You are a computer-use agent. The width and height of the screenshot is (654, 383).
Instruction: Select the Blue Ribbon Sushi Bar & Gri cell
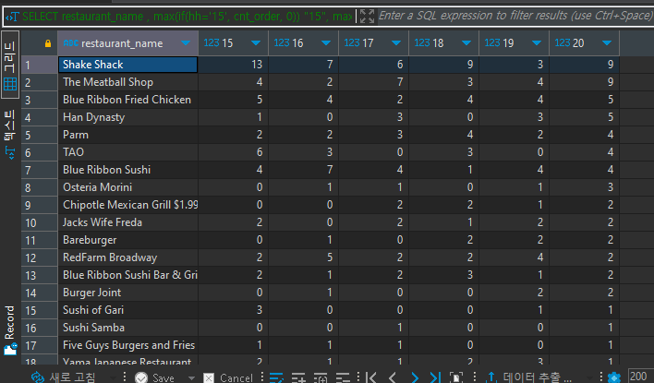[127, 275]
